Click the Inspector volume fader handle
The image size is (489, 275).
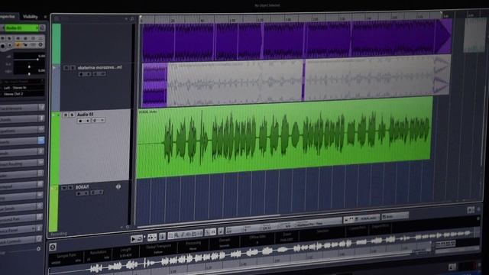[37, 59]
